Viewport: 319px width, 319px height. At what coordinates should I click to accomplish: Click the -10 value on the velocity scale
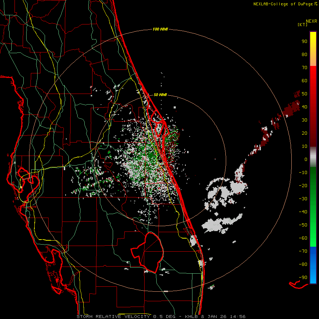point(303,173)
